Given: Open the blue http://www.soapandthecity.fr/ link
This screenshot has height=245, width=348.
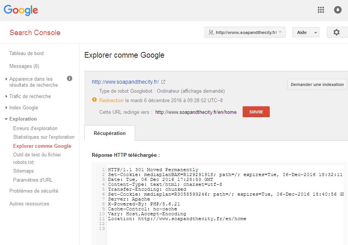Looking at the screenshot, I should (x=125, y=82).
